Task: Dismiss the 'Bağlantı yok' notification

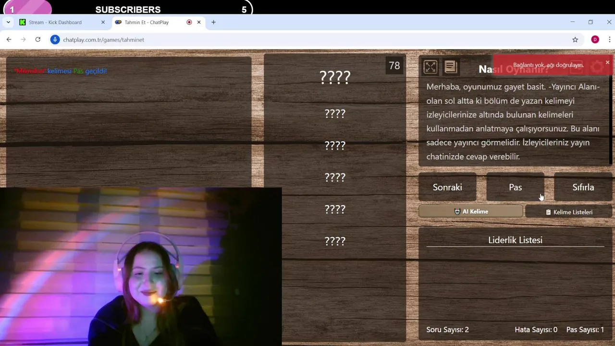Action: click(607, 62)
